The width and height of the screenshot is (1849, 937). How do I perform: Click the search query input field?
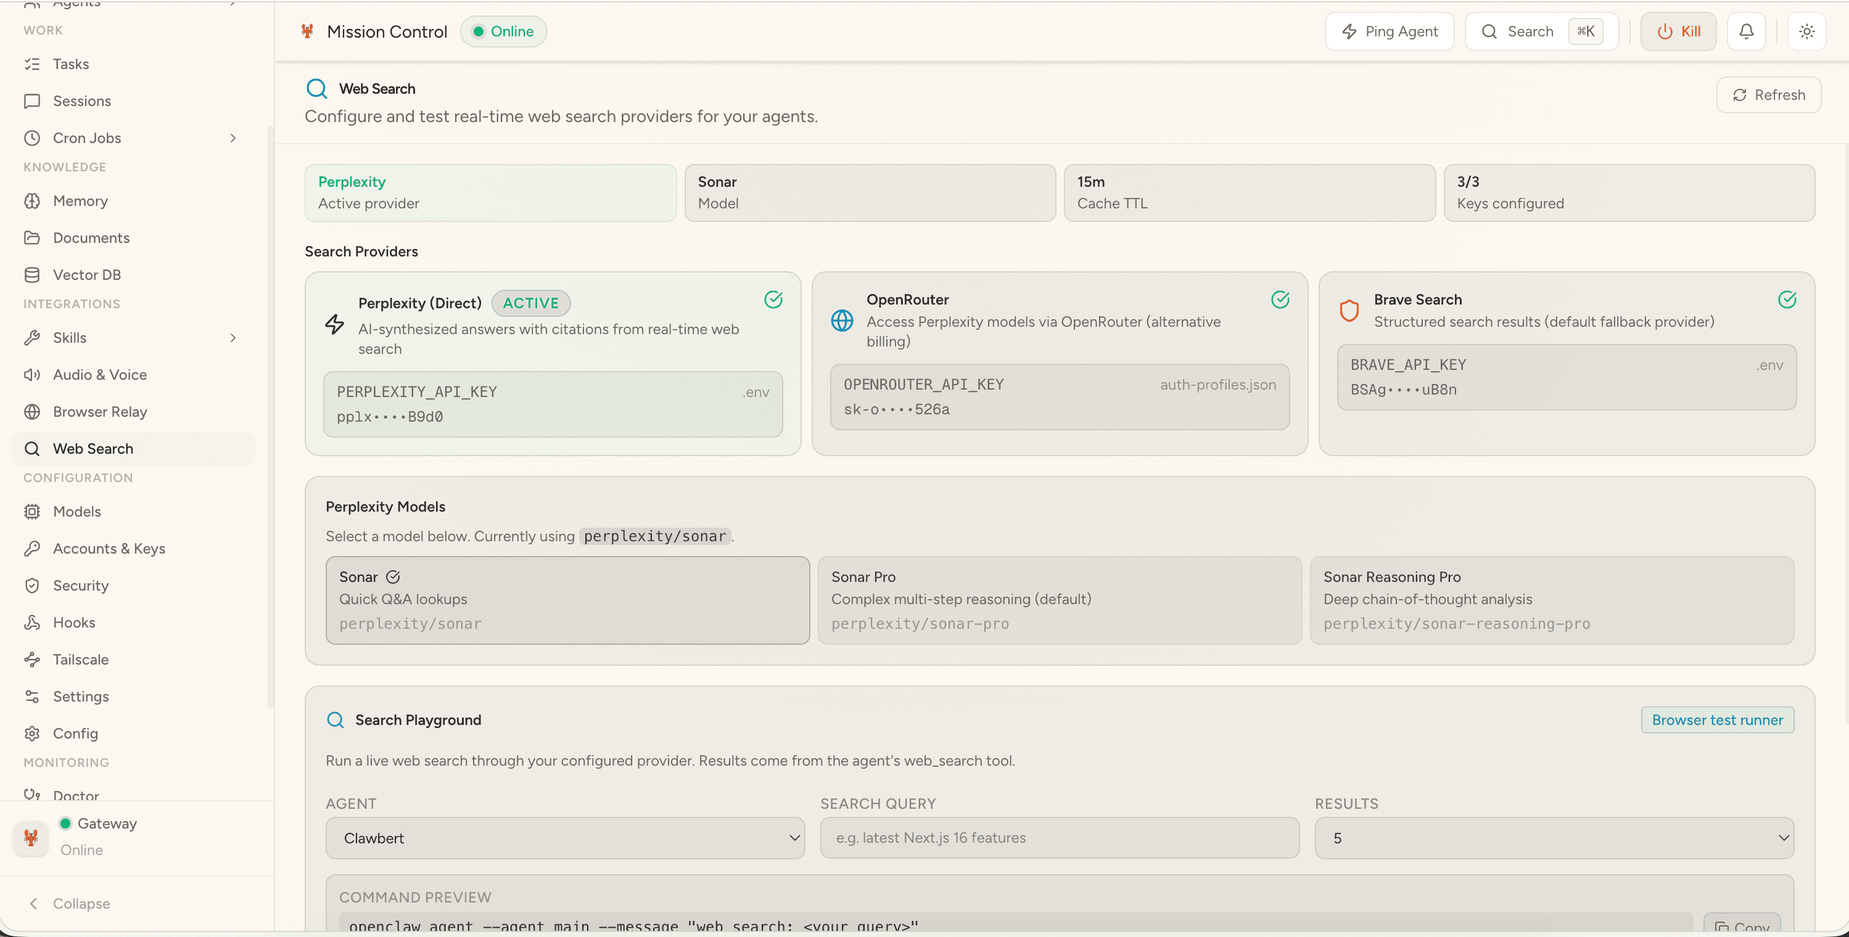[1060, 837]
